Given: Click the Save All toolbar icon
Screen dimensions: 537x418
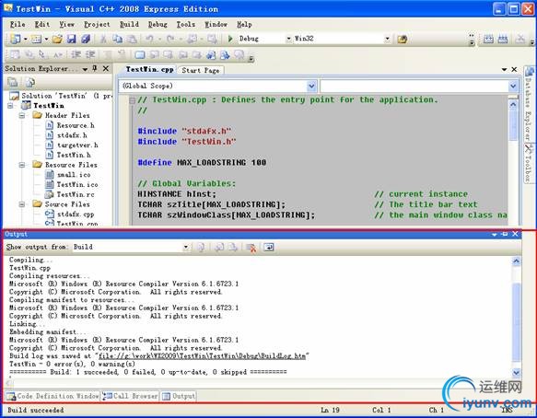Looking at the screenshot, I should click(86, 39).
